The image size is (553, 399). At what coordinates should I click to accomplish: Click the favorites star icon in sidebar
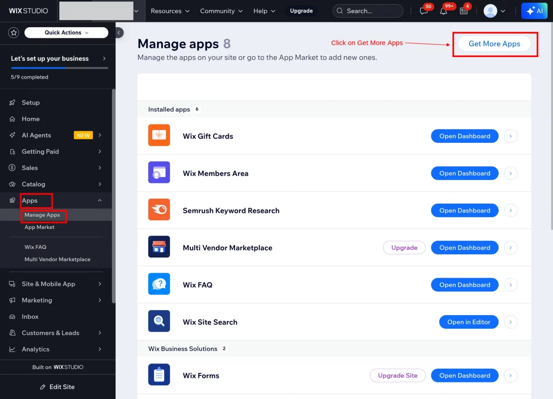click(14, 33)
